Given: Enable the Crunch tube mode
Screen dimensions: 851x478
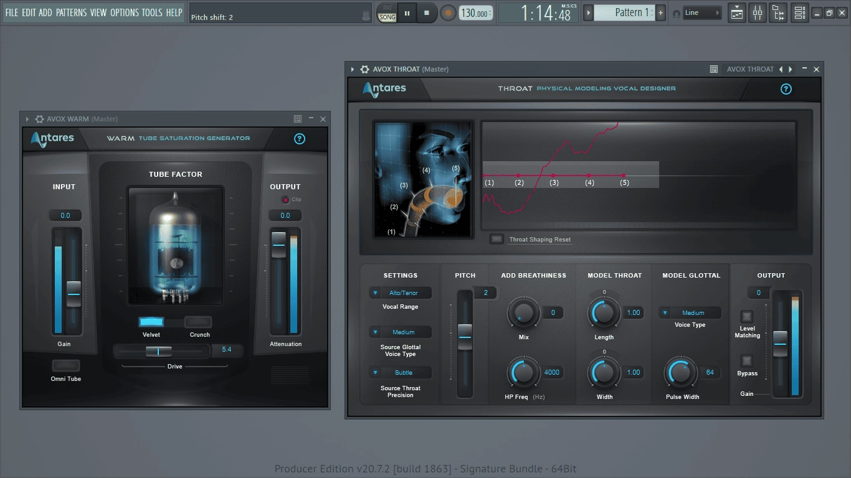Looking at the screenshot, I should [x=199, y=322].
